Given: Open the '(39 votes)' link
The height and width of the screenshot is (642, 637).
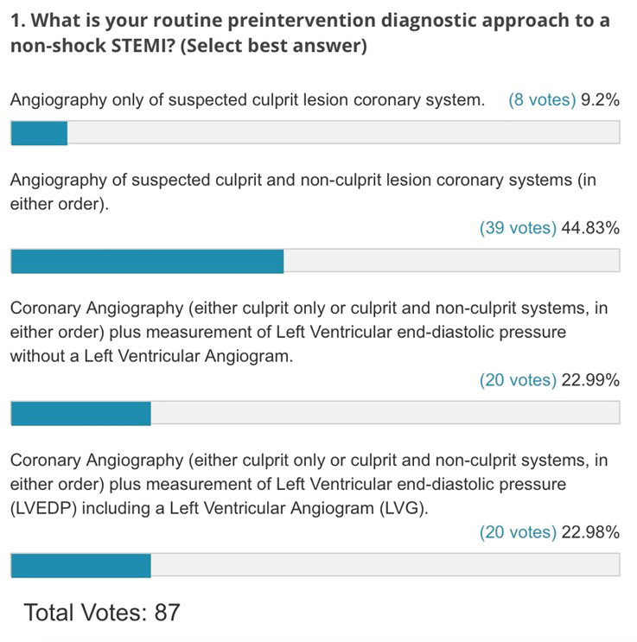Looking at the screenshot, I should coord(518,228).
